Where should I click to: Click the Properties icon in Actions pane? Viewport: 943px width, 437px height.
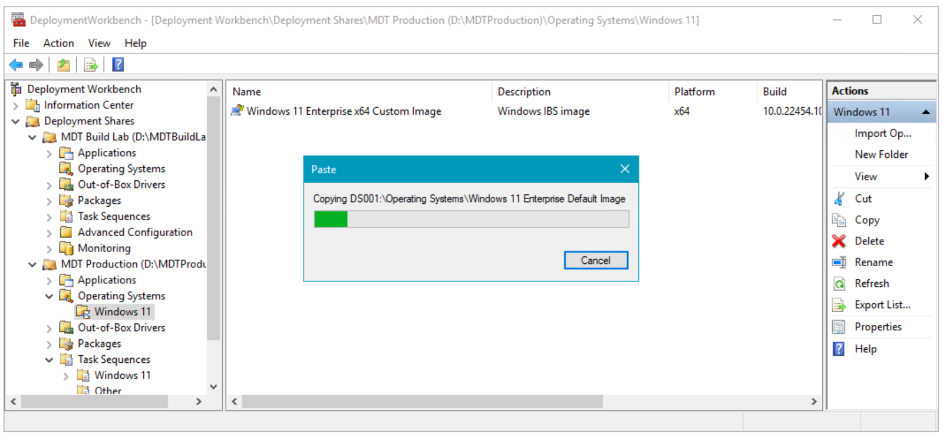(839, 327)
